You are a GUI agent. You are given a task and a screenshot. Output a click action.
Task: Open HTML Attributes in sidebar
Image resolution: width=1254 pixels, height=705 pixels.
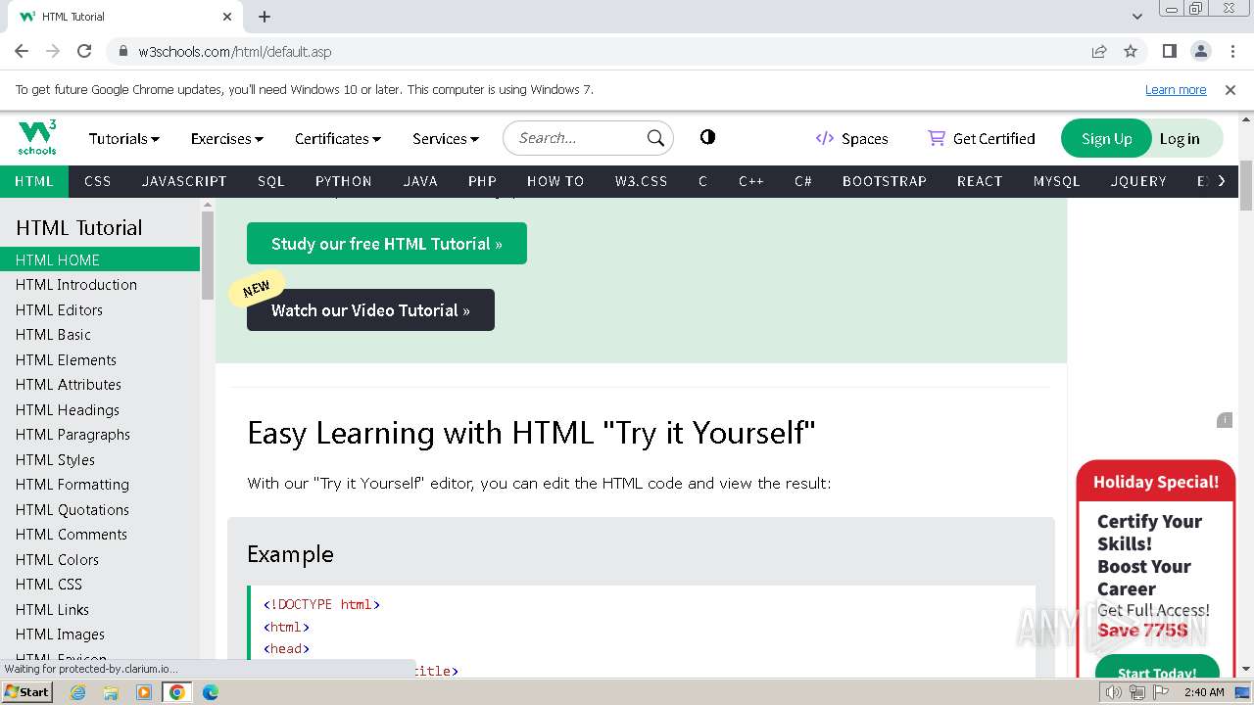(100, 385)
